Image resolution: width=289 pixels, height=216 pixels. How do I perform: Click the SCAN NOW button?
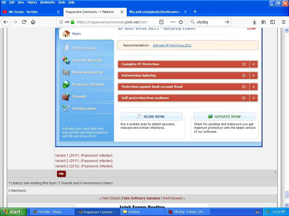[x=151, y=116]
